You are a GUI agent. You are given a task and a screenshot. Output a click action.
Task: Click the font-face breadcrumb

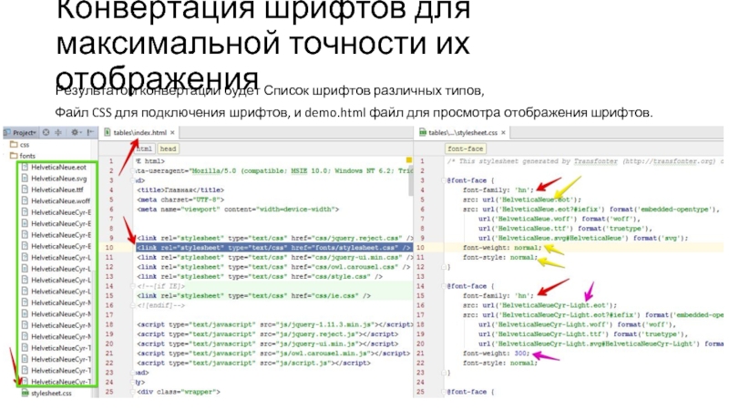click(465, 149)
